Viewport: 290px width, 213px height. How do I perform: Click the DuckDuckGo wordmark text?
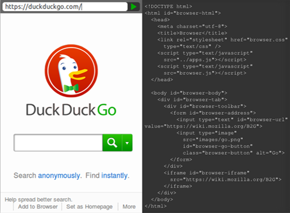tap(71, 110)
